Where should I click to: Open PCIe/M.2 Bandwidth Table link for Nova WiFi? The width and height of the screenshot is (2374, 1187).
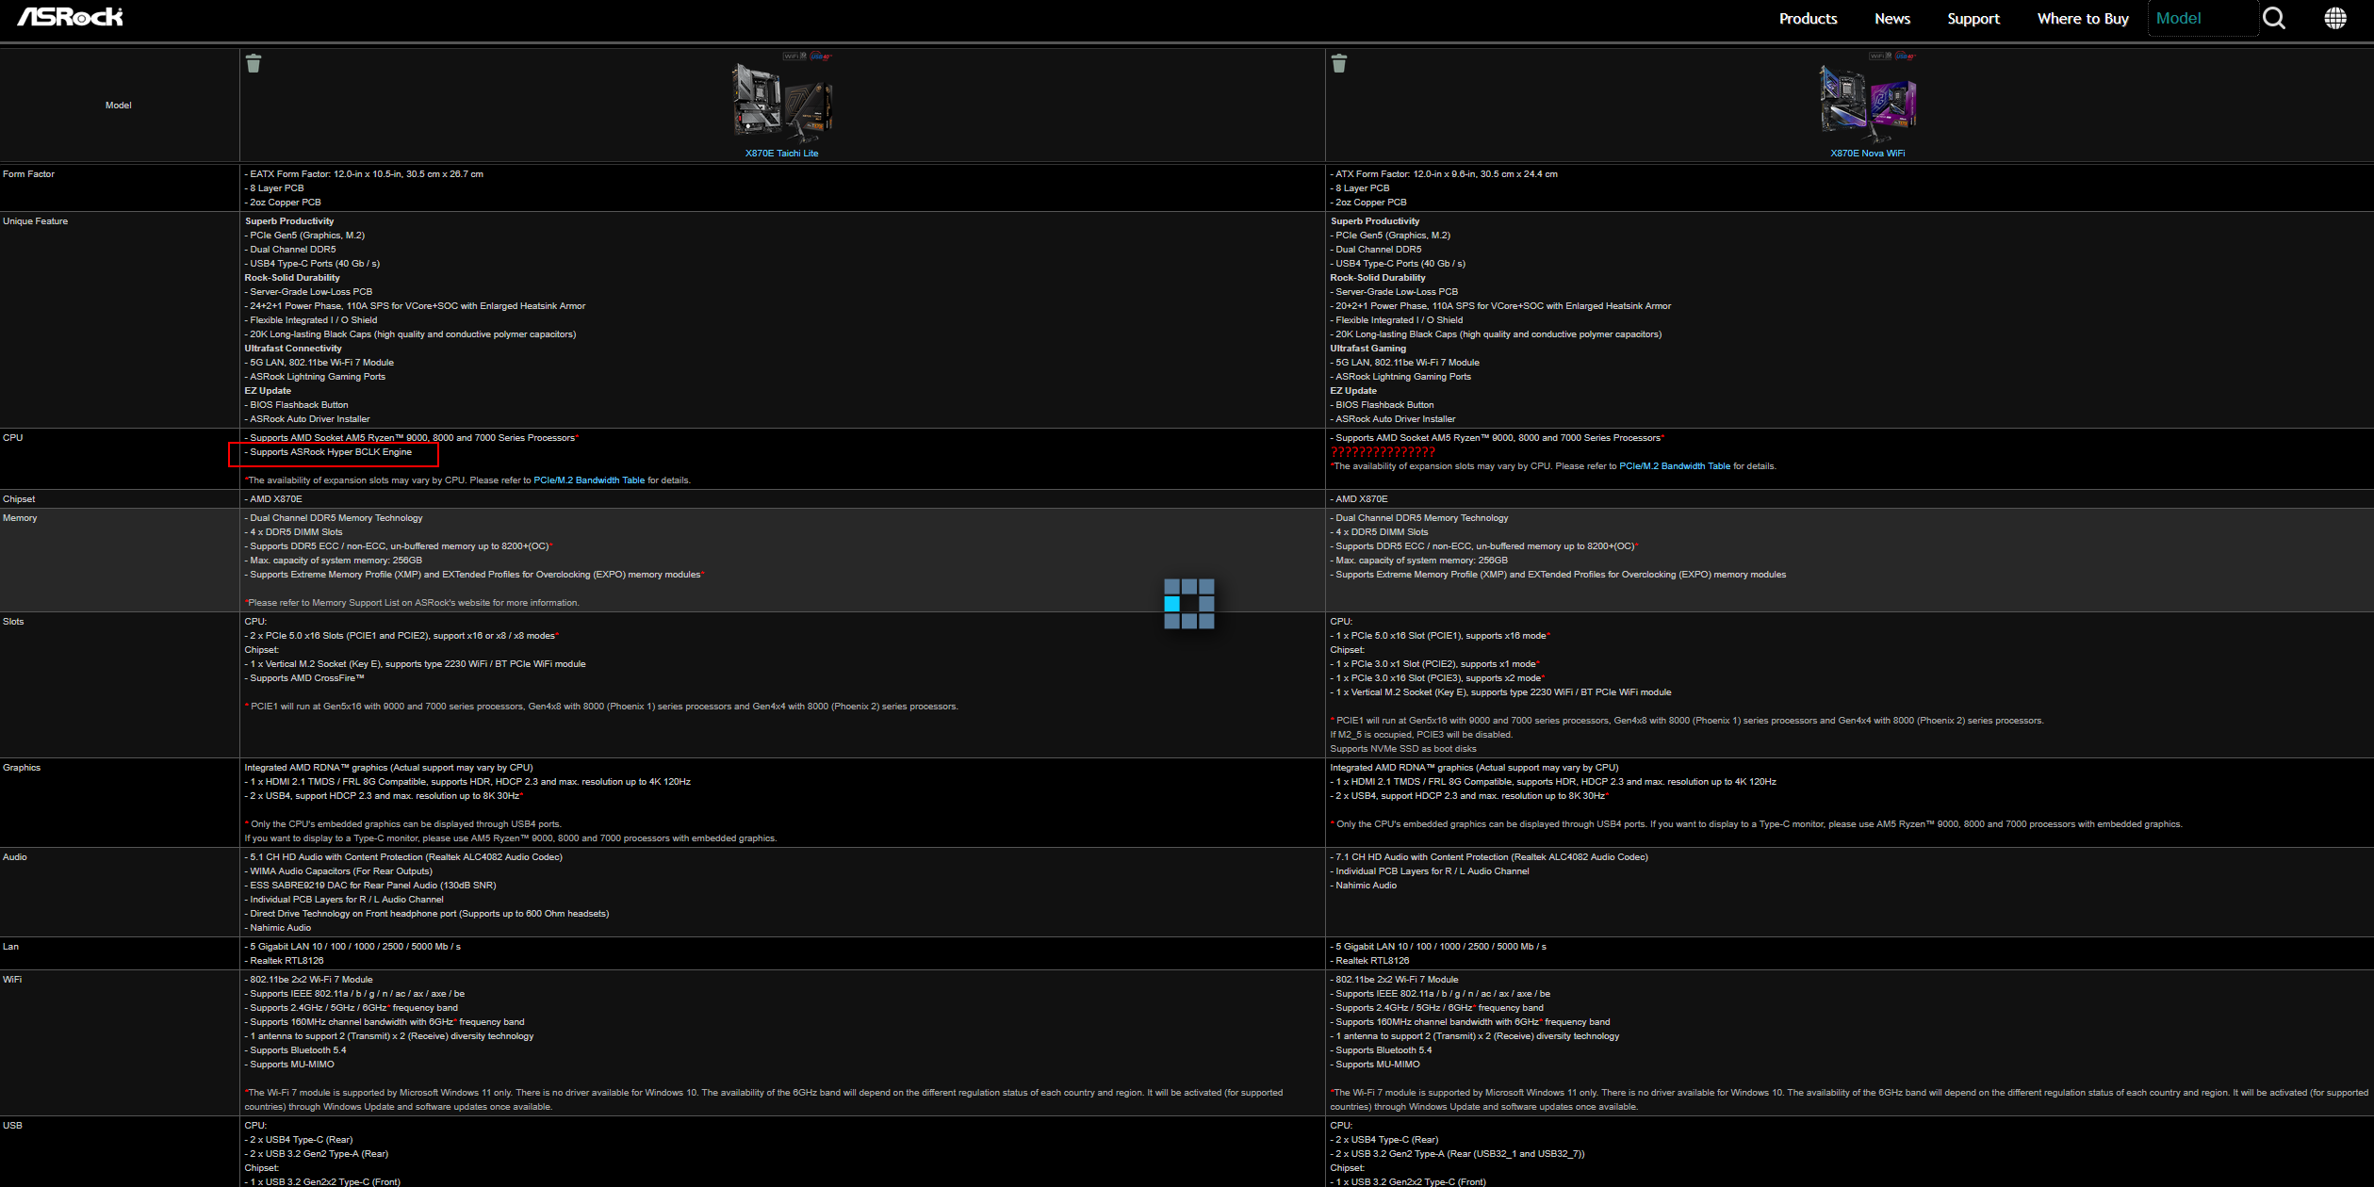1675,466
